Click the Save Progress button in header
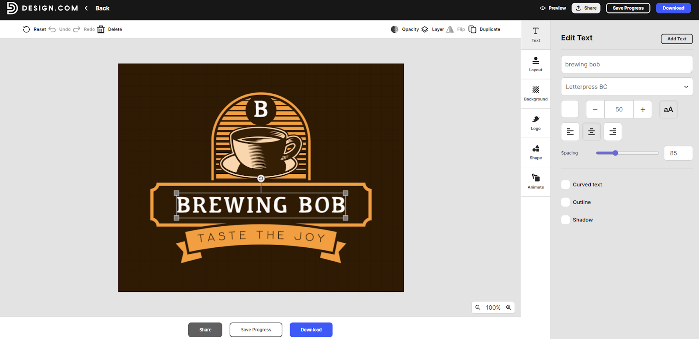 coord(628,8)
